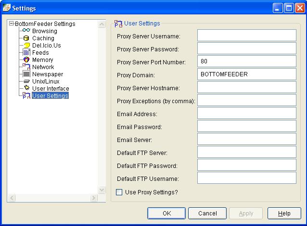This screenshot has height=226, width=307.
Task: Click the Browsing glasses icon
Action: pyautogui.click(x=26, y=30)
